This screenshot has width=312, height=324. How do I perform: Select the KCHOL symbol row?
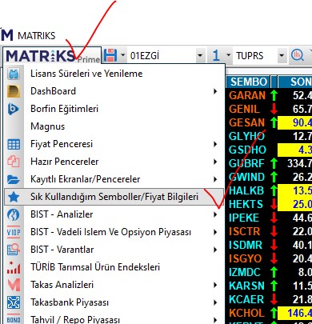tap(269, 313)
